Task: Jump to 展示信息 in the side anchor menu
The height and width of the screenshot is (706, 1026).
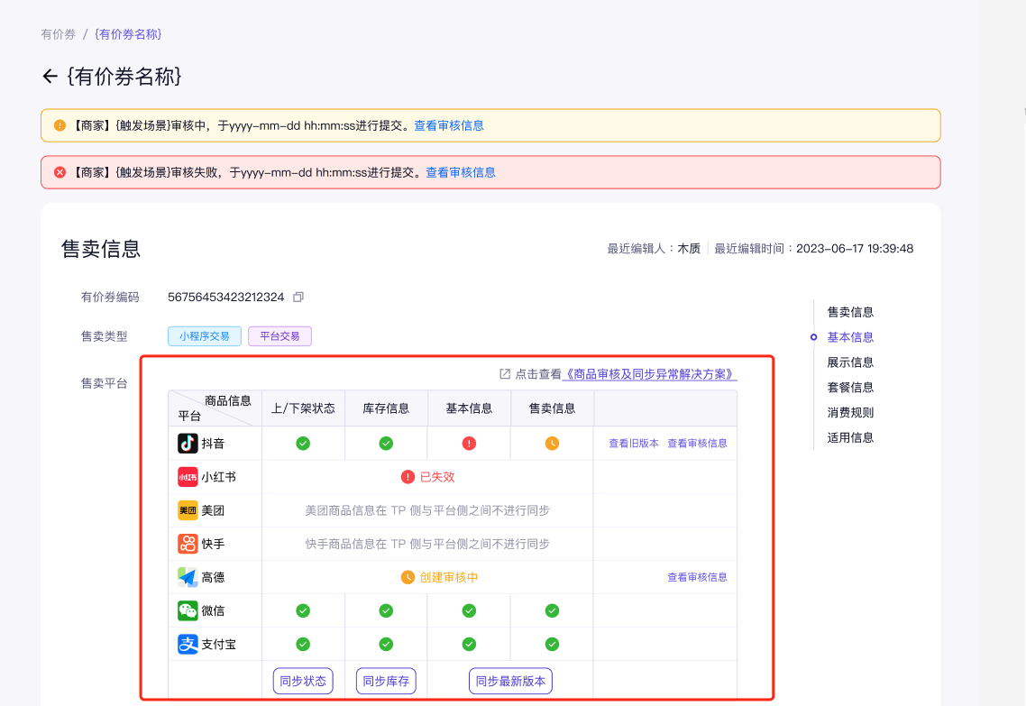Action: 850,362
